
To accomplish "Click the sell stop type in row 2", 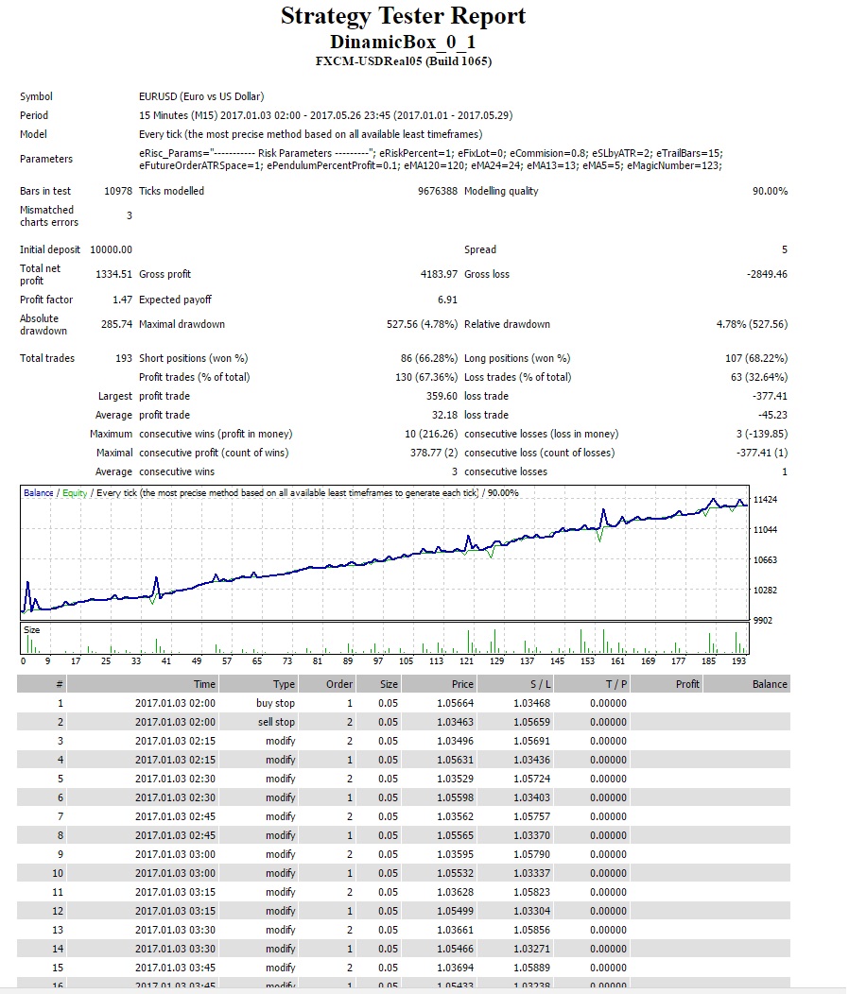I will coord(277,722).
